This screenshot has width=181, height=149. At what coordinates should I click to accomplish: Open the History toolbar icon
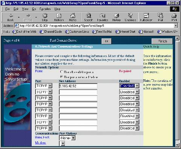[117, 16]
